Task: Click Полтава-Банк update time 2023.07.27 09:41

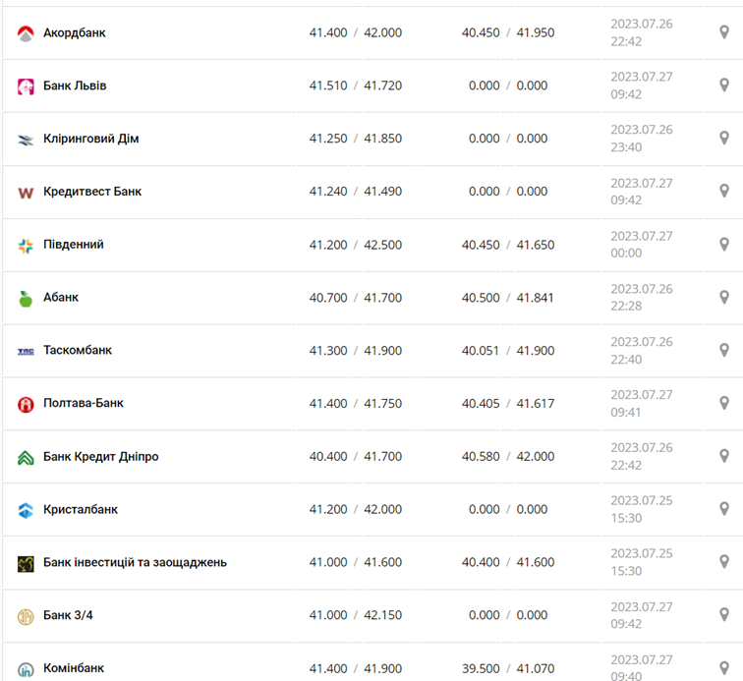Action: click(x=642, y=403)
